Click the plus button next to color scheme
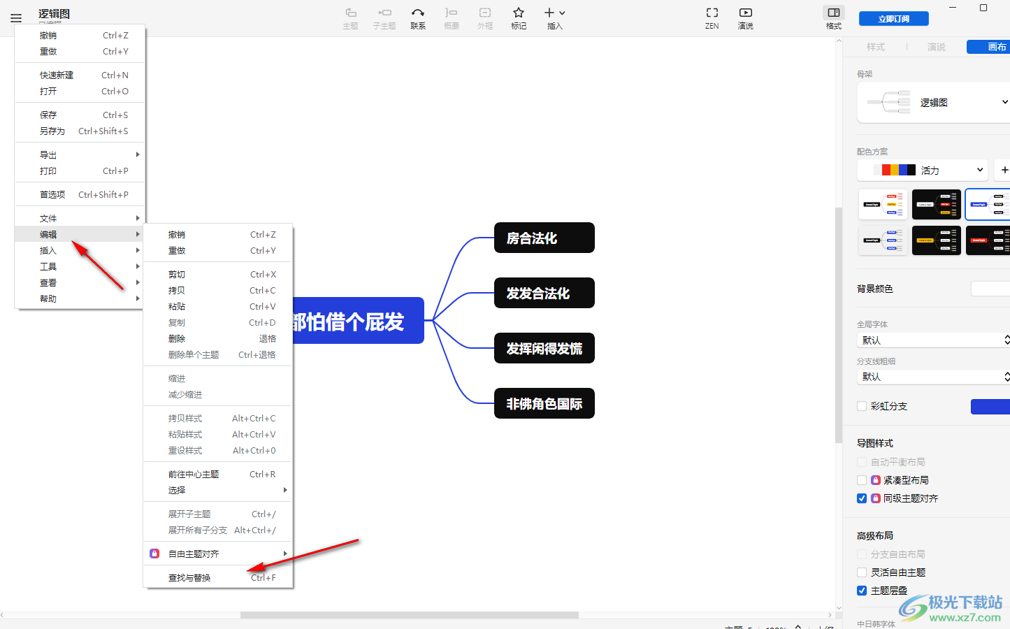 [x=1004, y=170]
